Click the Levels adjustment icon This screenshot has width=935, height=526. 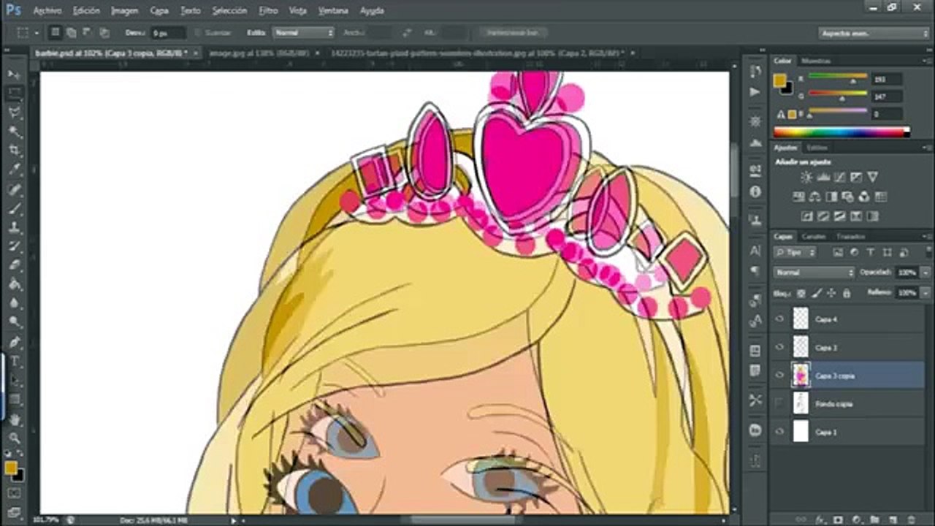tap(823, 178)
